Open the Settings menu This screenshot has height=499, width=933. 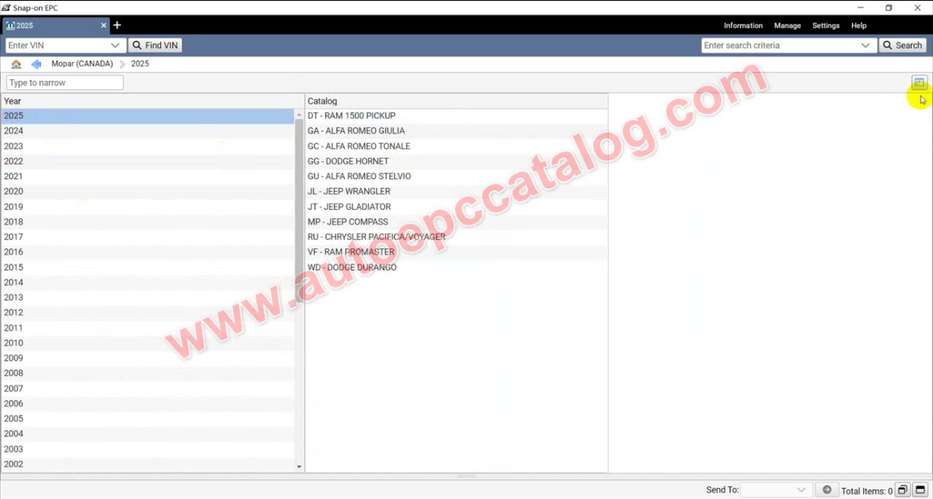(x=826, y=26)
